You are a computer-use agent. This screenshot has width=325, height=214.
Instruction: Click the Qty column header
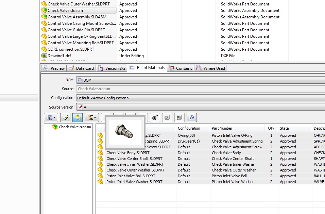[x=271, y=128]
